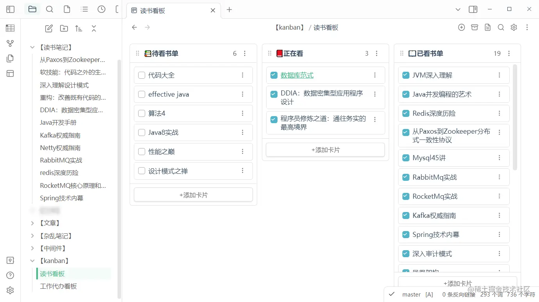Collapse the 【读书笔记】 folder
Viewport: 539px width, 302px height.
tap(32, 48)
